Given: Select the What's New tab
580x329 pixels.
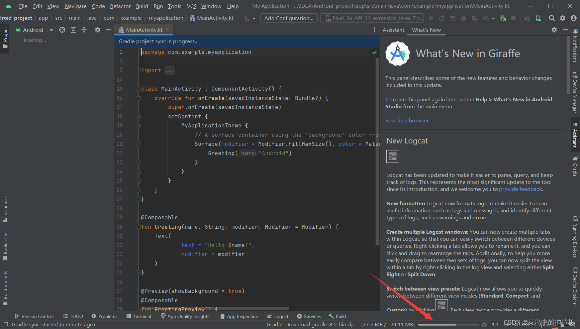Looking at the screenshot, I should coord(426,30).
